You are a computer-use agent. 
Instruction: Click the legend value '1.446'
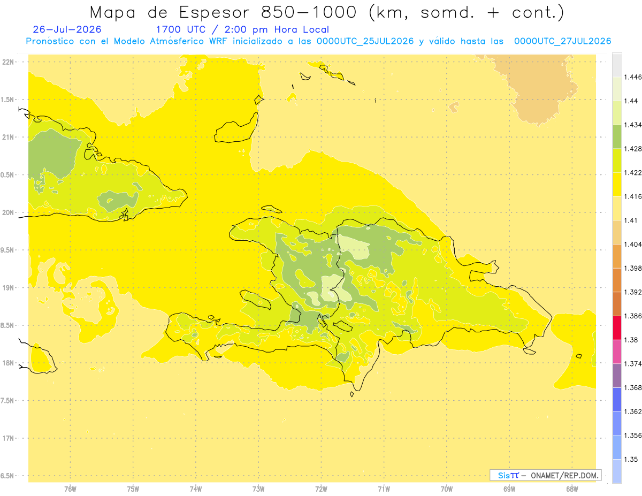pyautogui.click(x=633, y=77)
